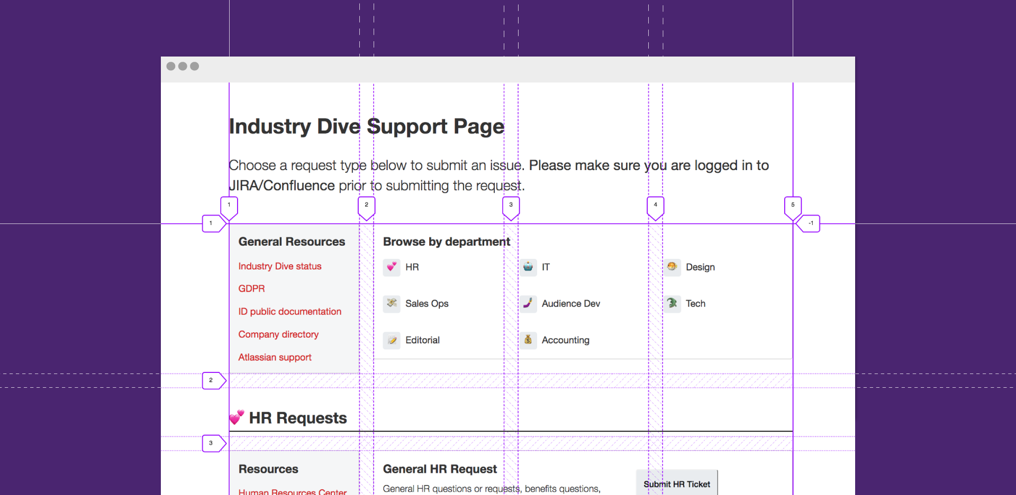Open the Atlassian support link

[275, 358]
